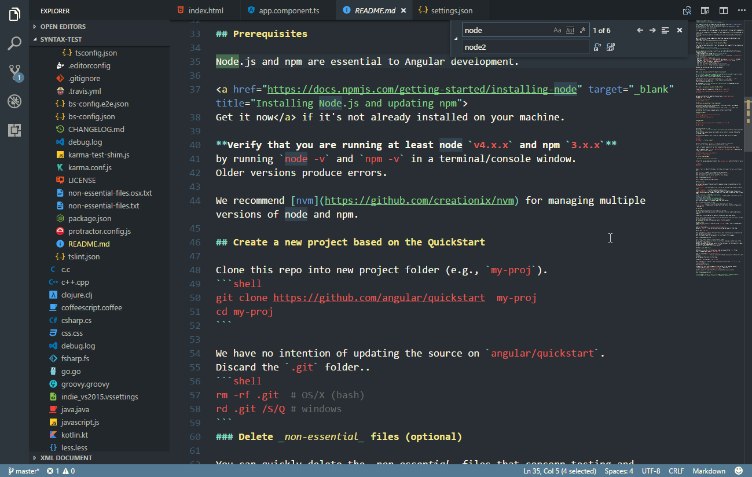Go to next match in find widget
The image size is (752, 477).
click(652, 30)
